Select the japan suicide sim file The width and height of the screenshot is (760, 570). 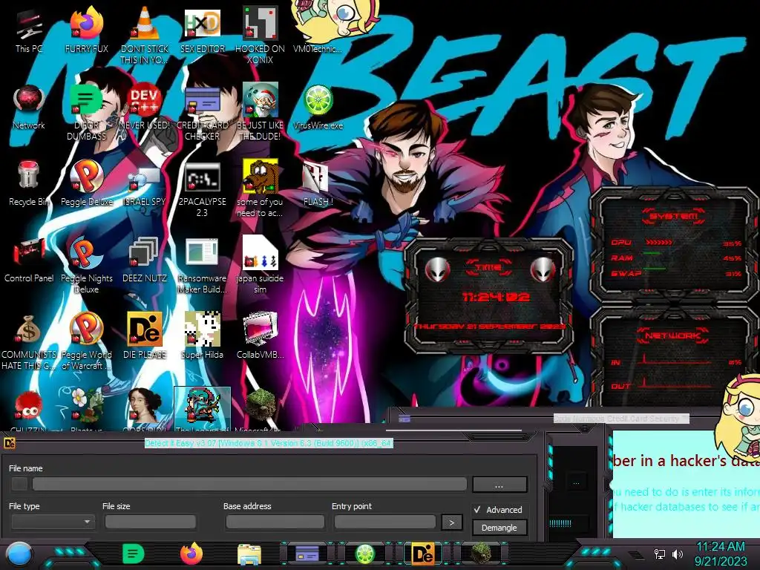[x=260, y=265]
